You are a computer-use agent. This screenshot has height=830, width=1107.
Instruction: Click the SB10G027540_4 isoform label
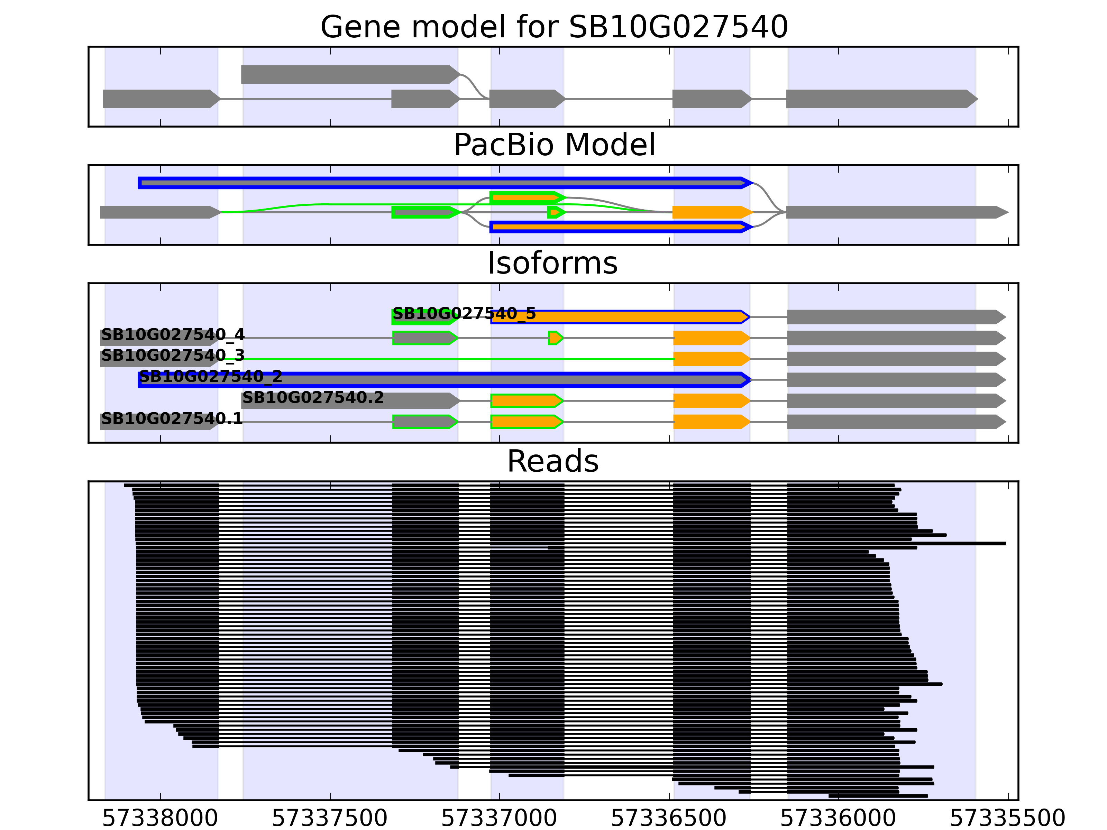click(x=173, y=334)
